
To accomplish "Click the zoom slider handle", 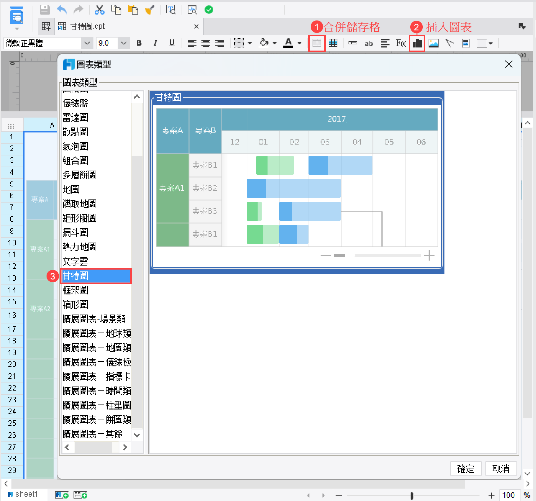I will 412,495.
